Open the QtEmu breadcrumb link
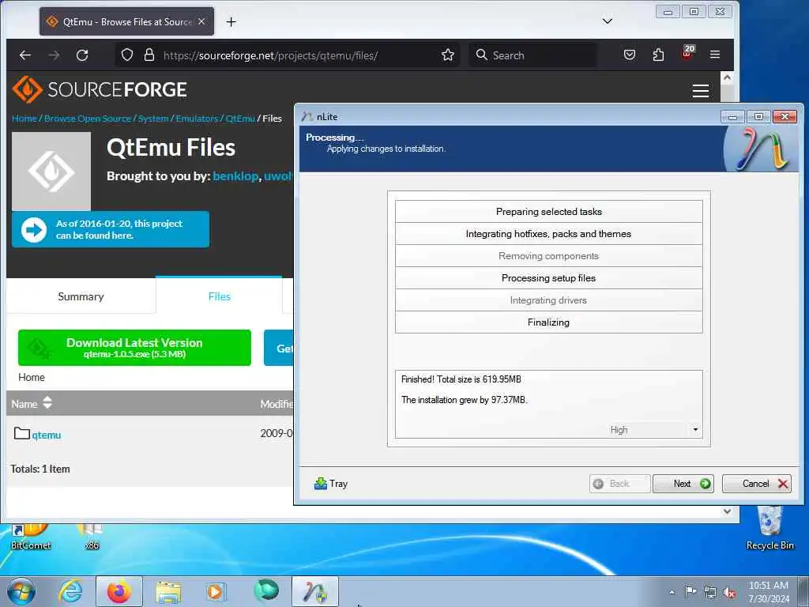 (x=240, y=119)
